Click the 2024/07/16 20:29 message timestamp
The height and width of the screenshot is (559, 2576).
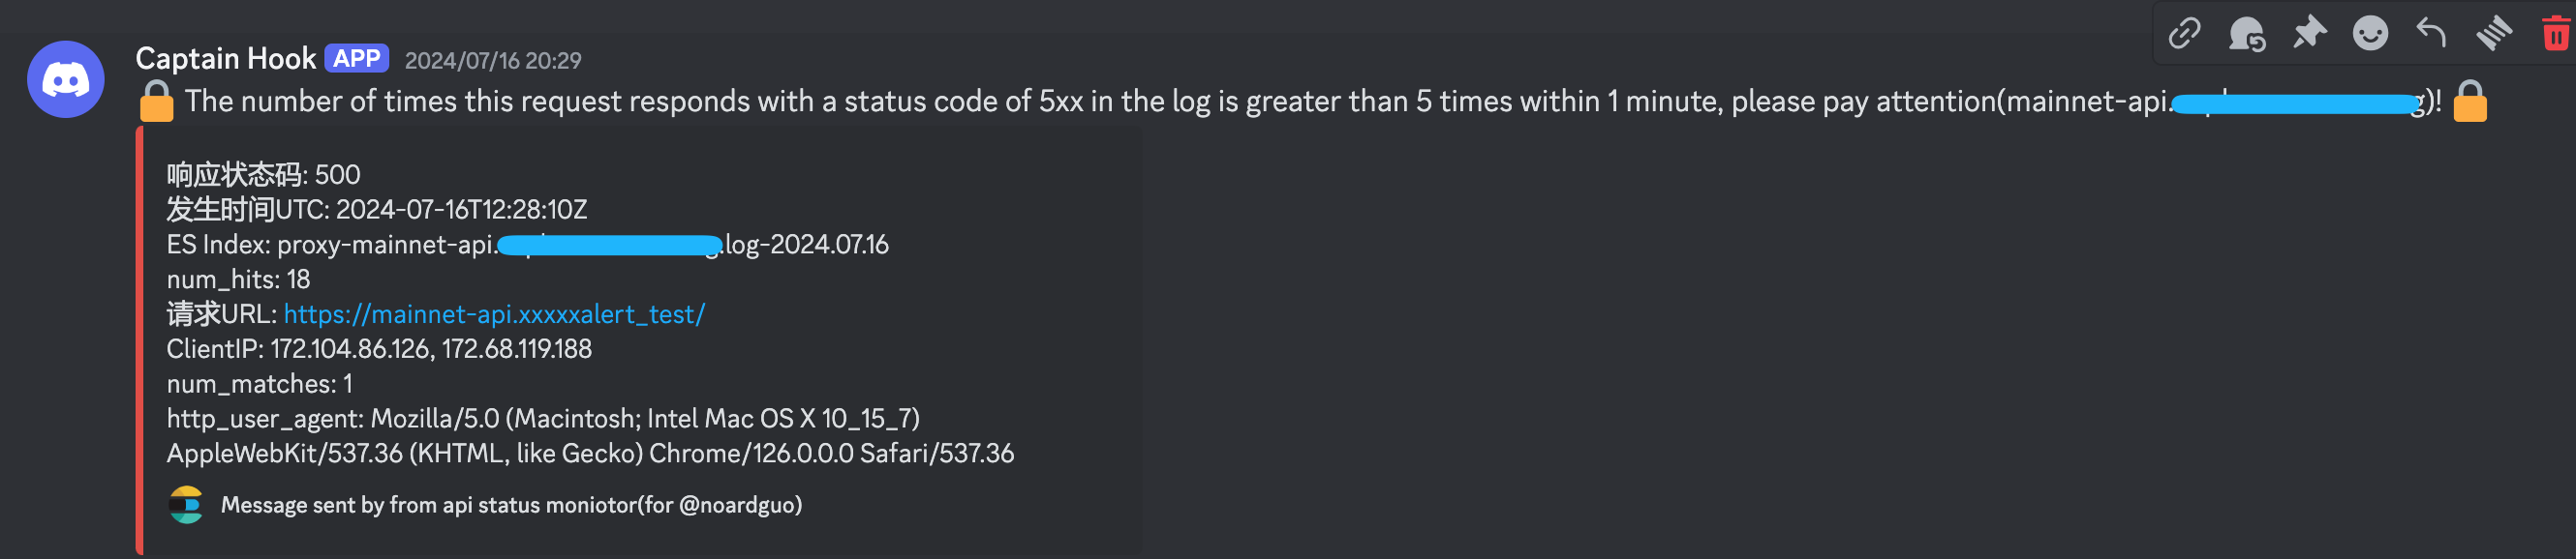tap(493, 61)
